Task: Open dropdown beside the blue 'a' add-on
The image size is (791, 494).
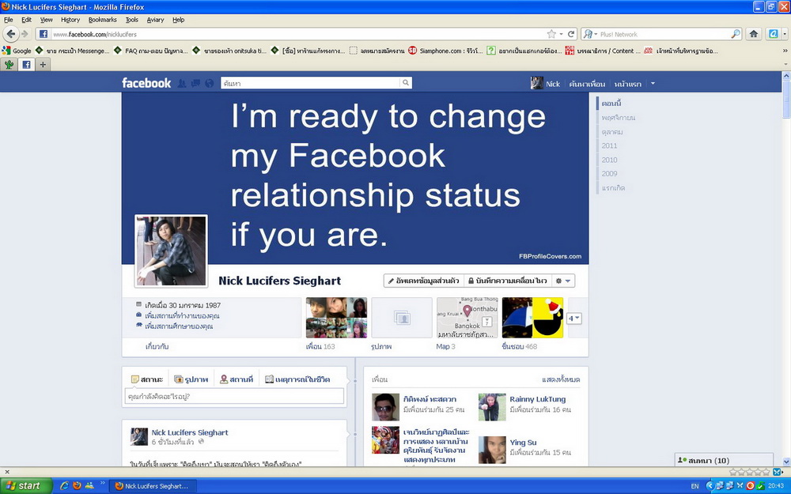Action: [x=785, y=34]
